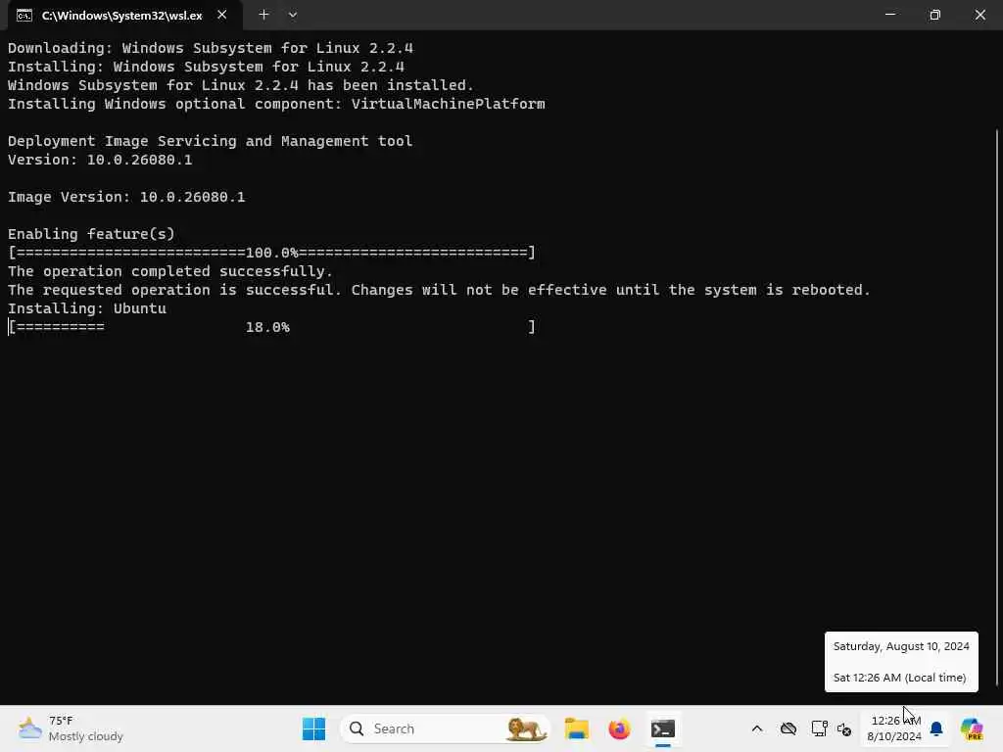Click 'Version: 10.0.26080.1' line
The image size is (1003, 752).
tap(100, 160)
